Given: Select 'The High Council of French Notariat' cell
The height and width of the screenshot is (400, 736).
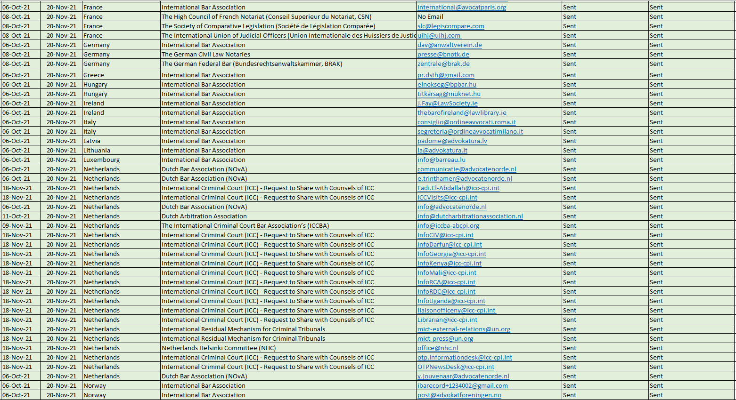Looking at the screenshot, I should (x=288, y=17).
